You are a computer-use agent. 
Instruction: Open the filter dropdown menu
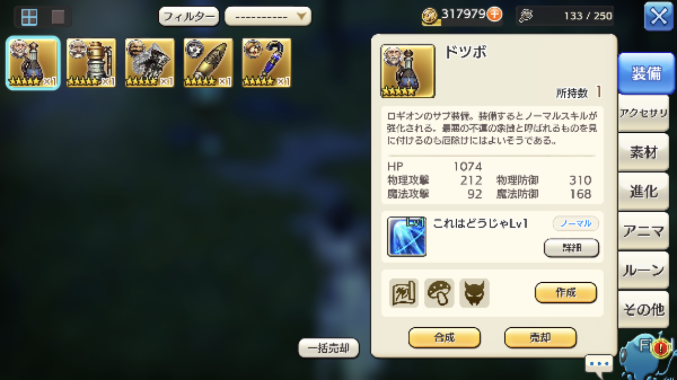pyautogui.click(x=268, y=16)
